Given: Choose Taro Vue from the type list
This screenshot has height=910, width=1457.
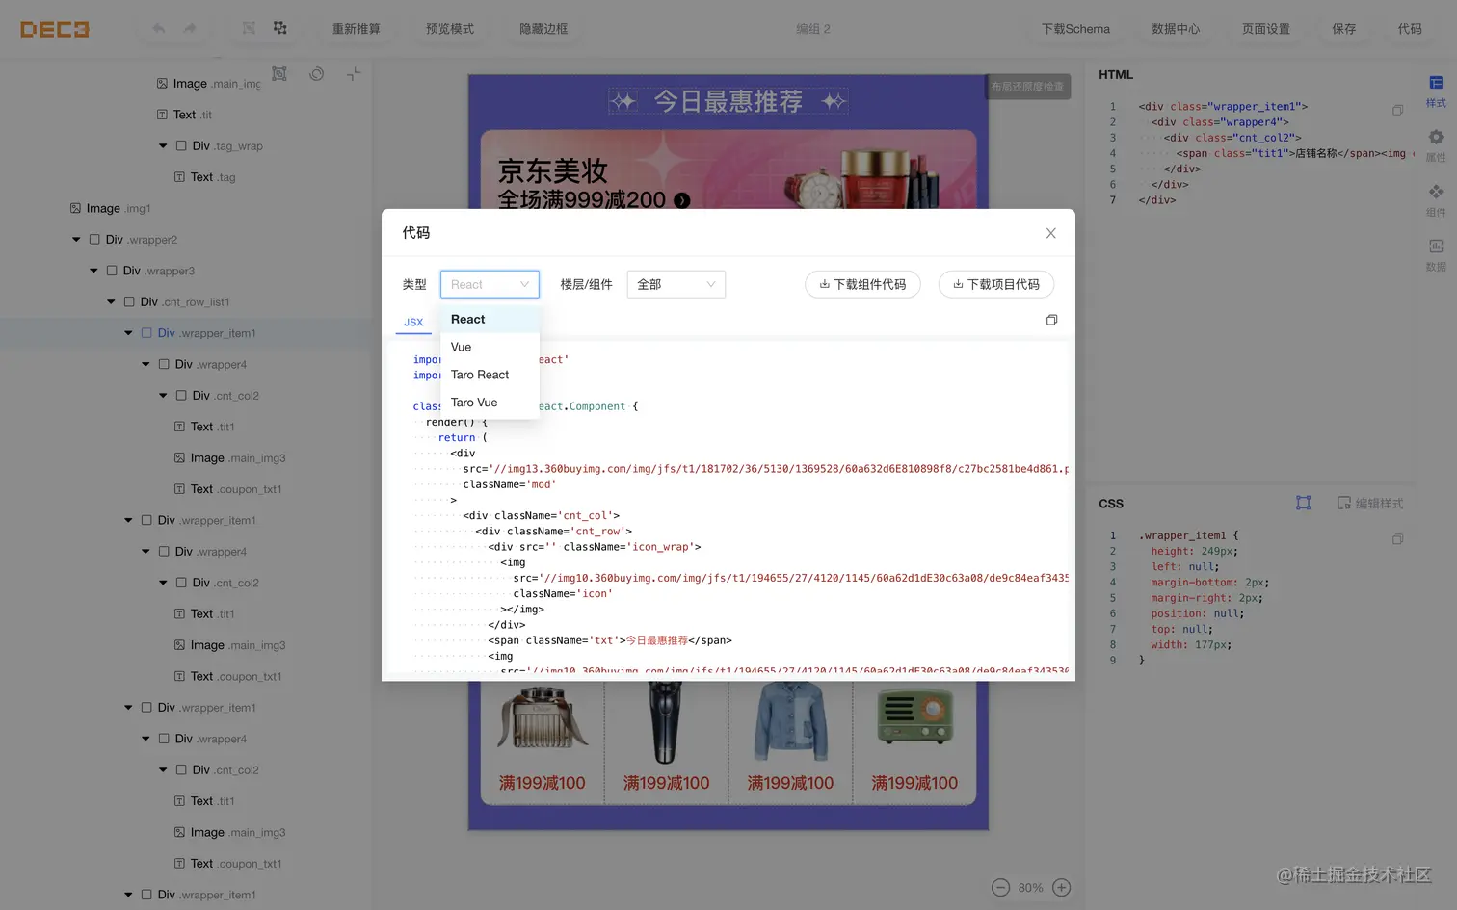Looking at the screenshot, I should [x=490, y=403].
